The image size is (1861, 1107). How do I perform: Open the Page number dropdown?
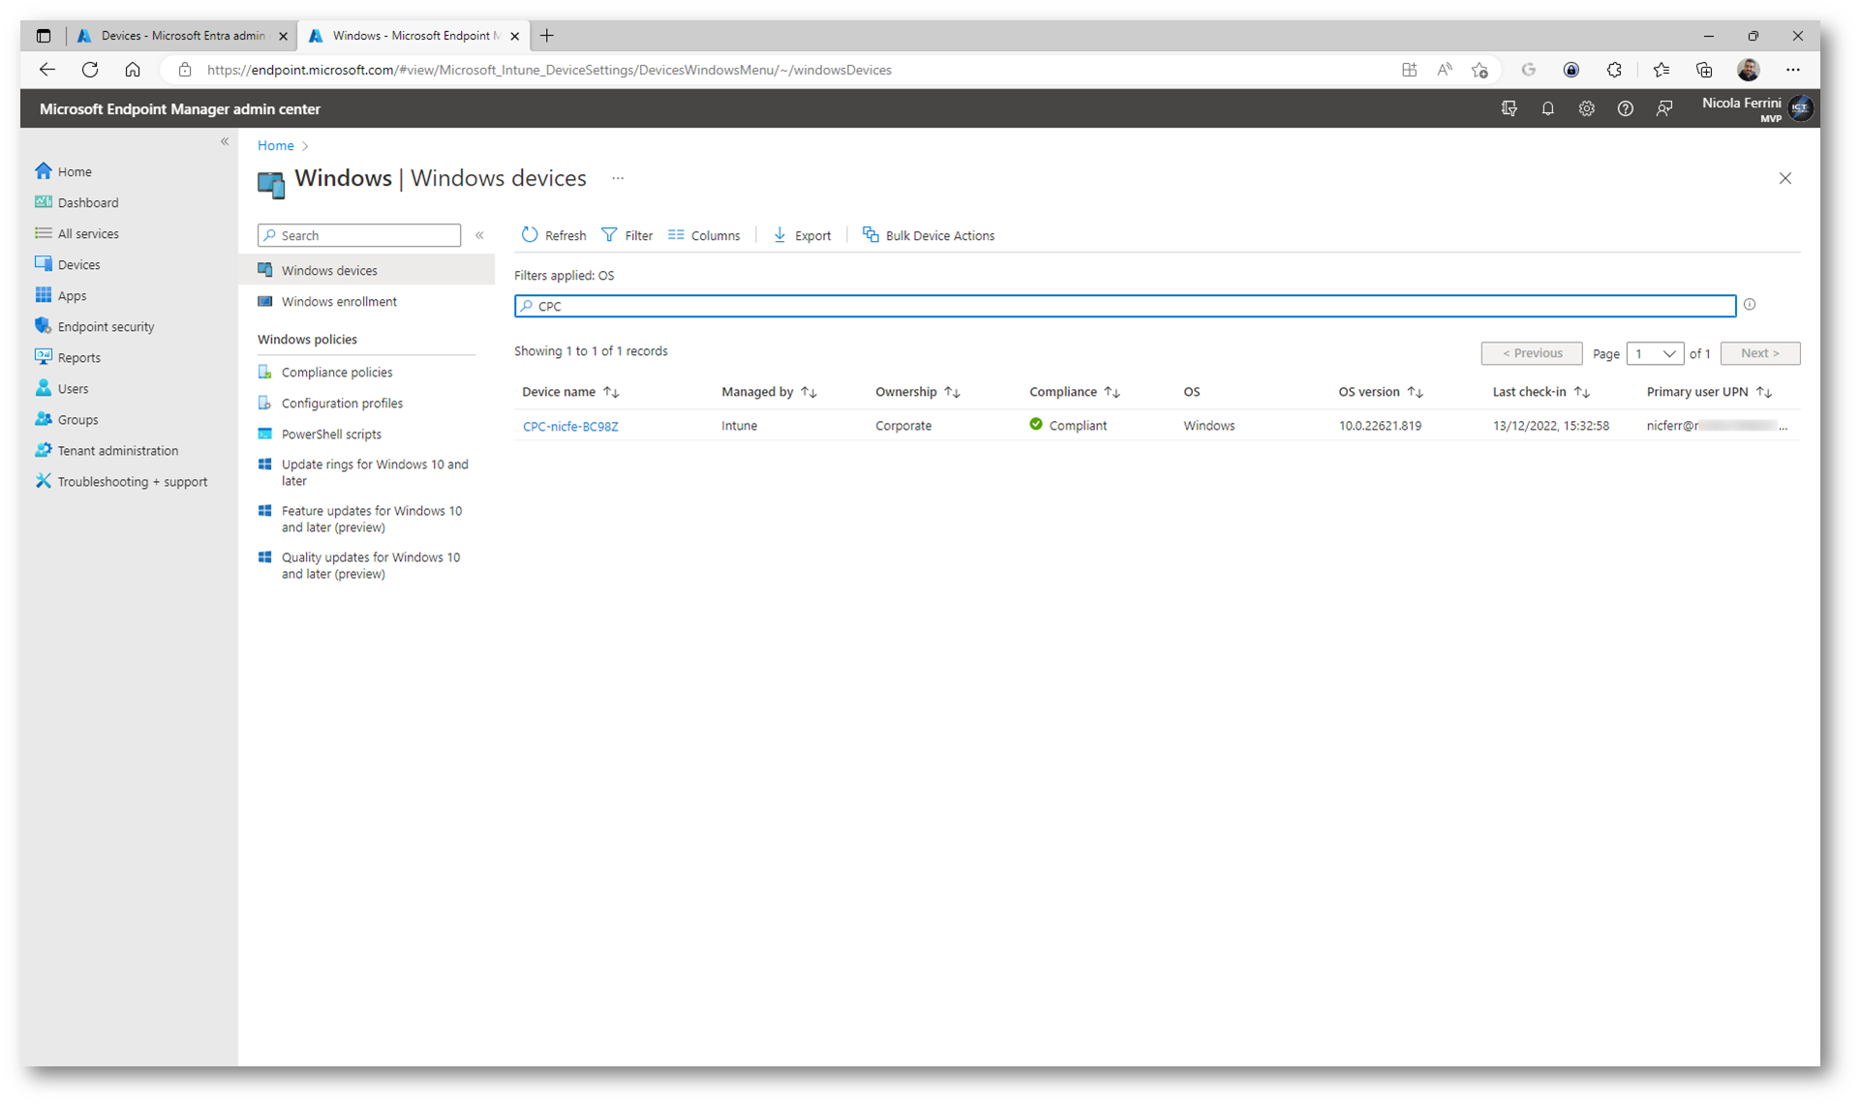click(x=1655, y=354)
